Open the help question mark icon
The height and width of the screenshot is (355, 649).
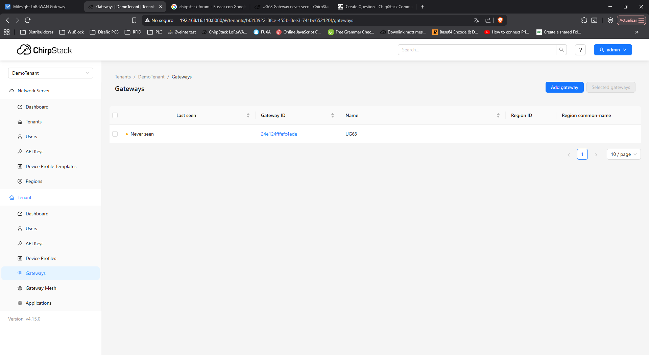click(x=580, y=50)
